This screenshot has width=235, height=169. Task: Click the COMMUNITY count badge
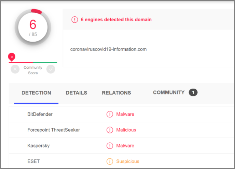[x=193, y=92]
